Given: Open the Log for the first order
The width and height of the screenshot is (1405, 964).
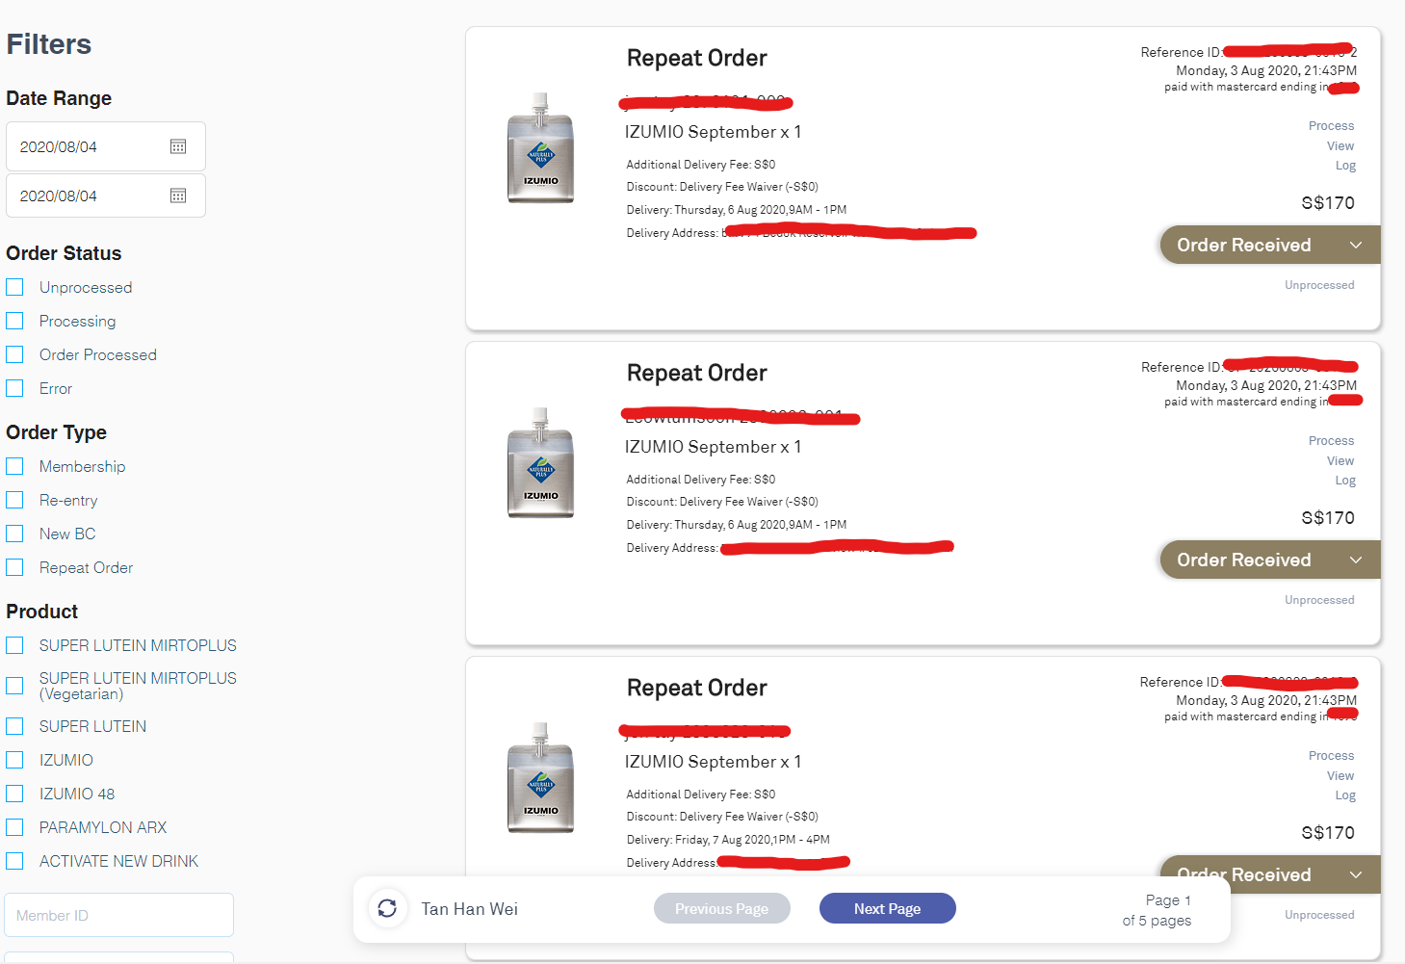Looking at the screenshot, I should [x=1344, y=165].
